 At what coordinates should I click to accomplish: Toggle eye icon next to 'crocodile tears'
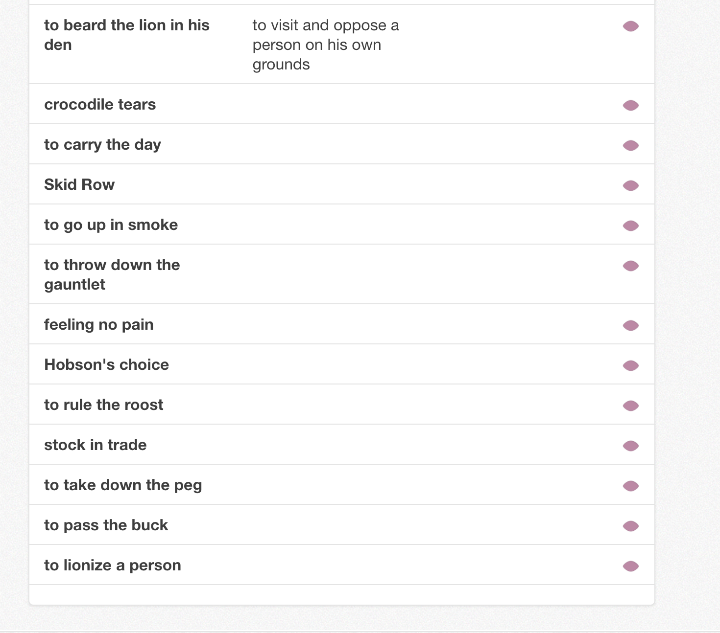point(630,105)
